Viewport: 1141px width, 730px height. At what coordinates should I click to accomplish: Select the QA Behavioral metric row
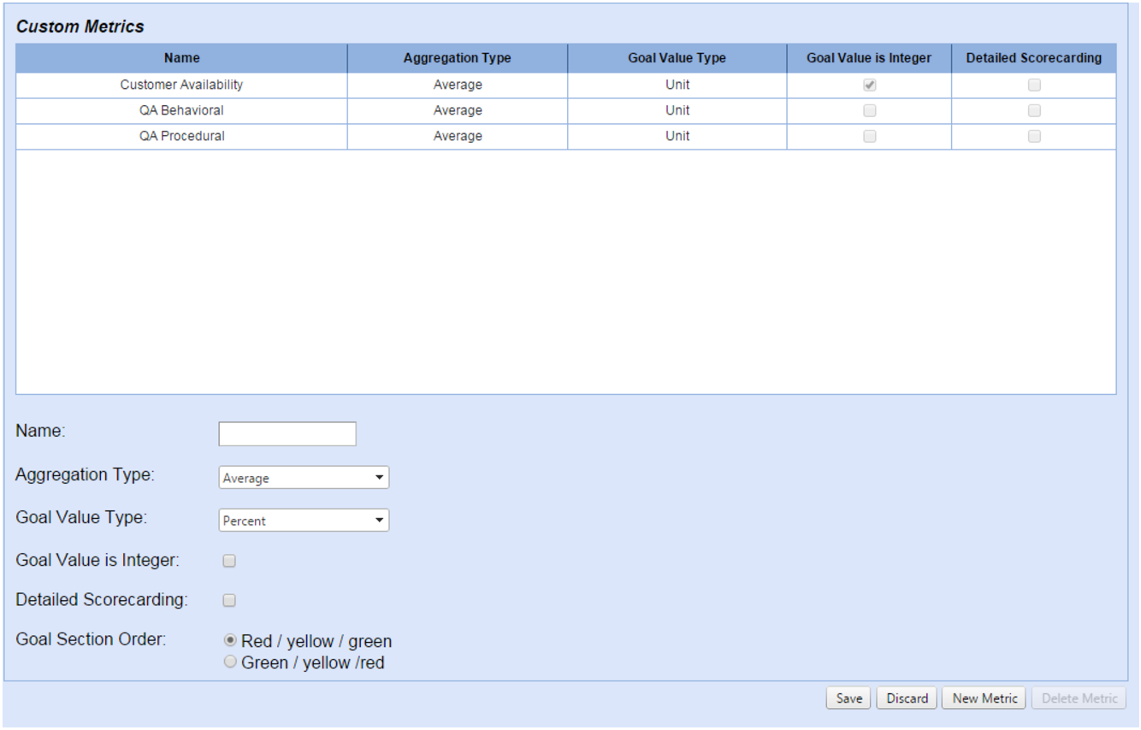click(x=181, y=111)
